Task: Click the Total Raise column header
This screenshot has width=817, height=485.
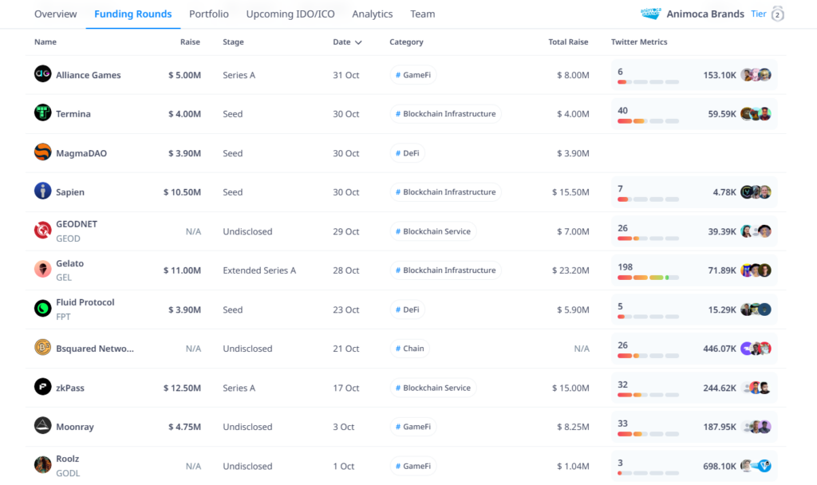Action: click(x=568, y=41)
